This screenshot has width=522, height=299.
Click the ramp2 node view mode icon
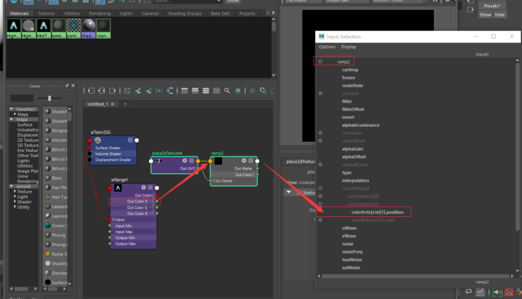(x=251, y=161)
